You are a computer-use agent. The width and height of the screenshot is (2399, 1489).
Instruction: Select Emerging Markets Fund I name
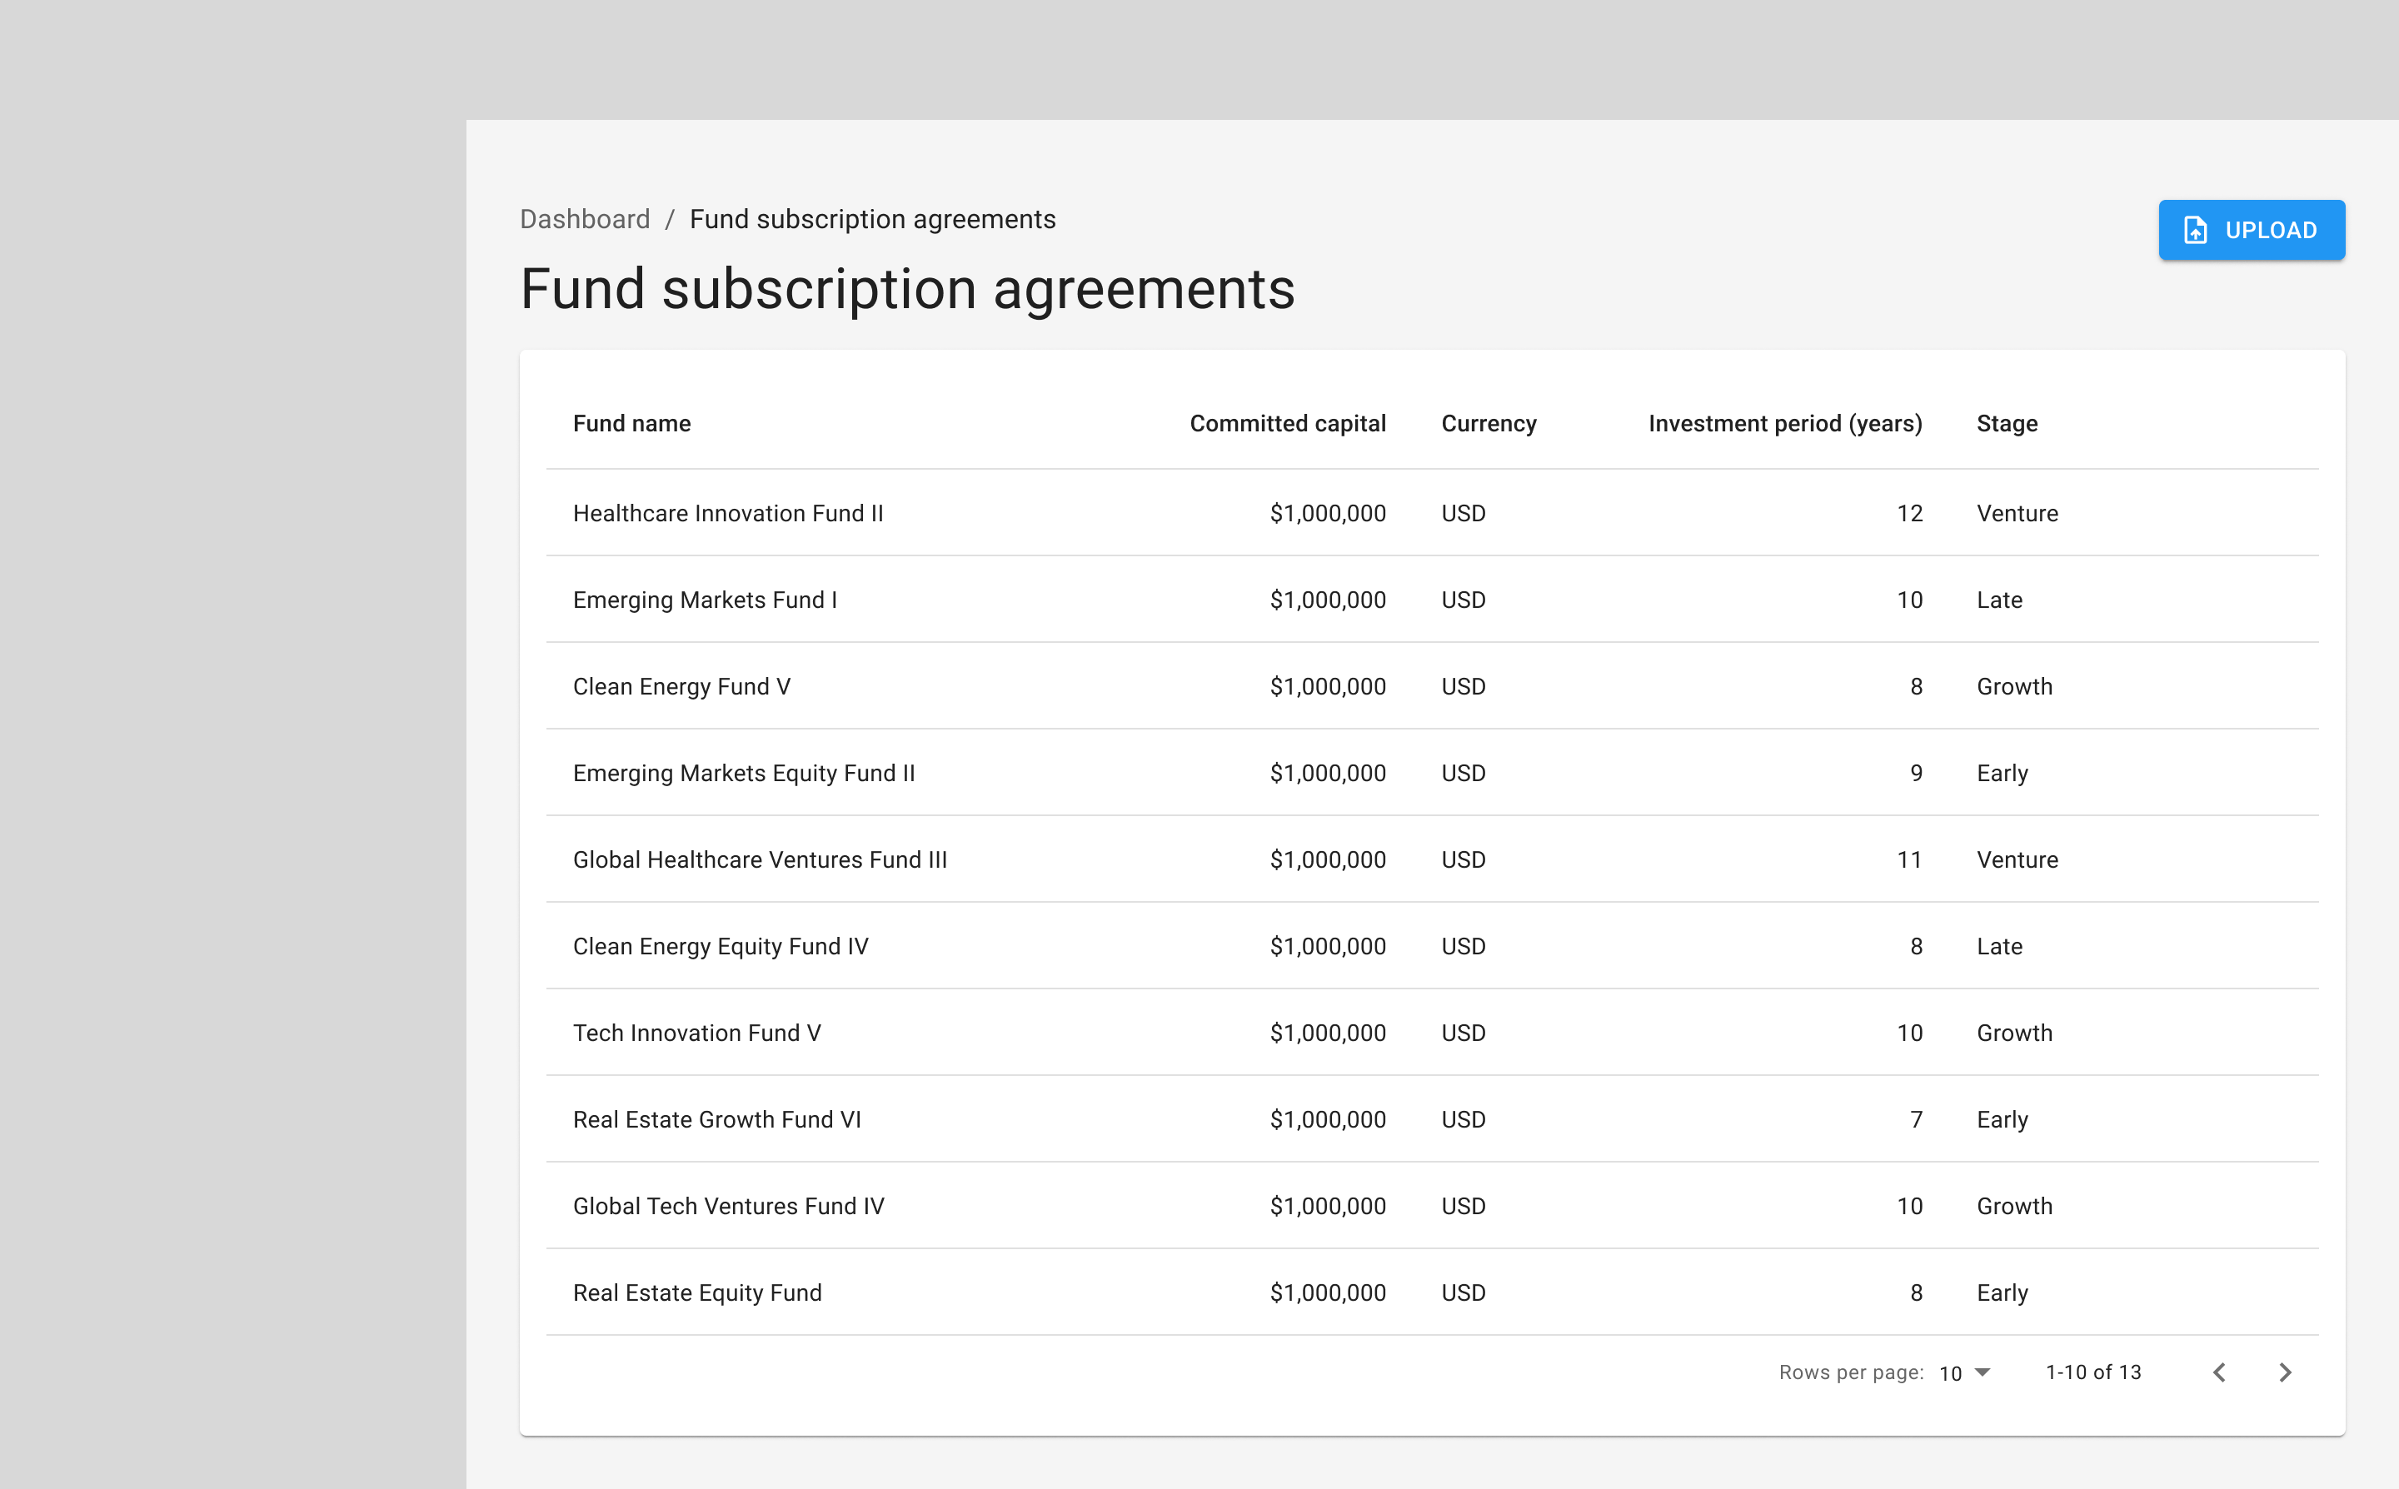[706, 600]
